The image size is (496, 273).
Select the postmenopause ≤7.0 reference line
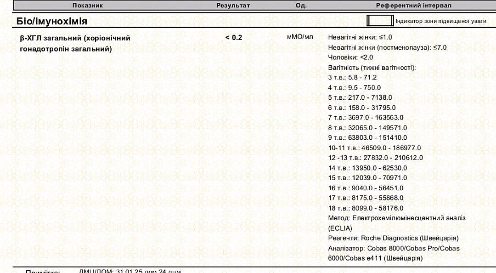pyautogui.click(x=387, y=47)
